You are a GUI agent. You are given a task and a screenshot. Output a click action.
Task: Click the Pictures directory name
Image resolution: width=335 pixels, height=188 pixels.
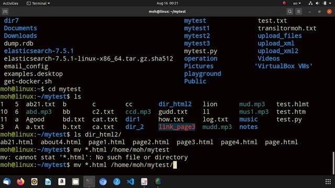point(199,66)
